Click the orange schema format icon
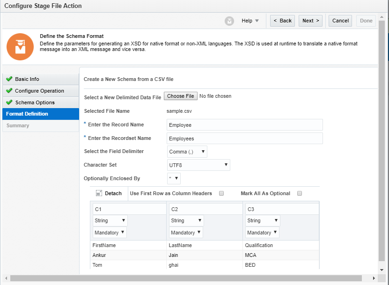389x285 pixels. pos(20,46)
